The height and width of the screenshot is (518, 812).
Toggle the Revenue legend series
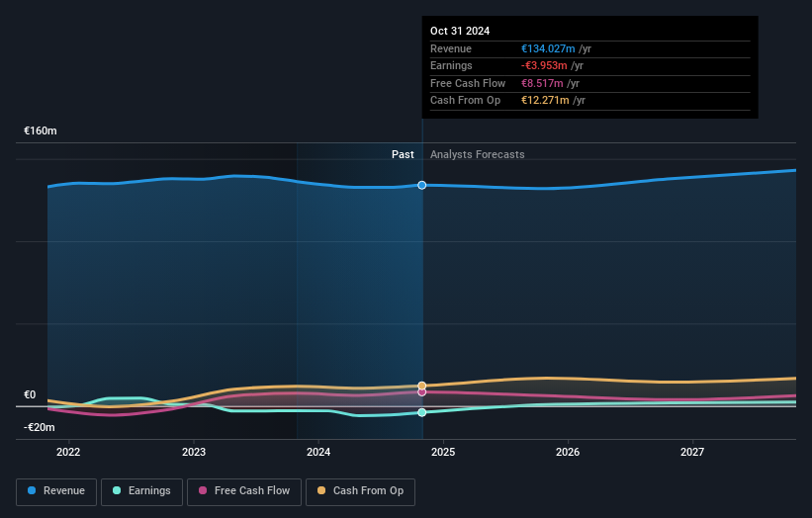(x=56, y=491)
